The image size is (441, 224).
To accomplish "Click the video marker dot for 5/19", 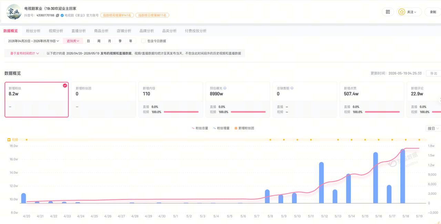I will click(419, 140).
